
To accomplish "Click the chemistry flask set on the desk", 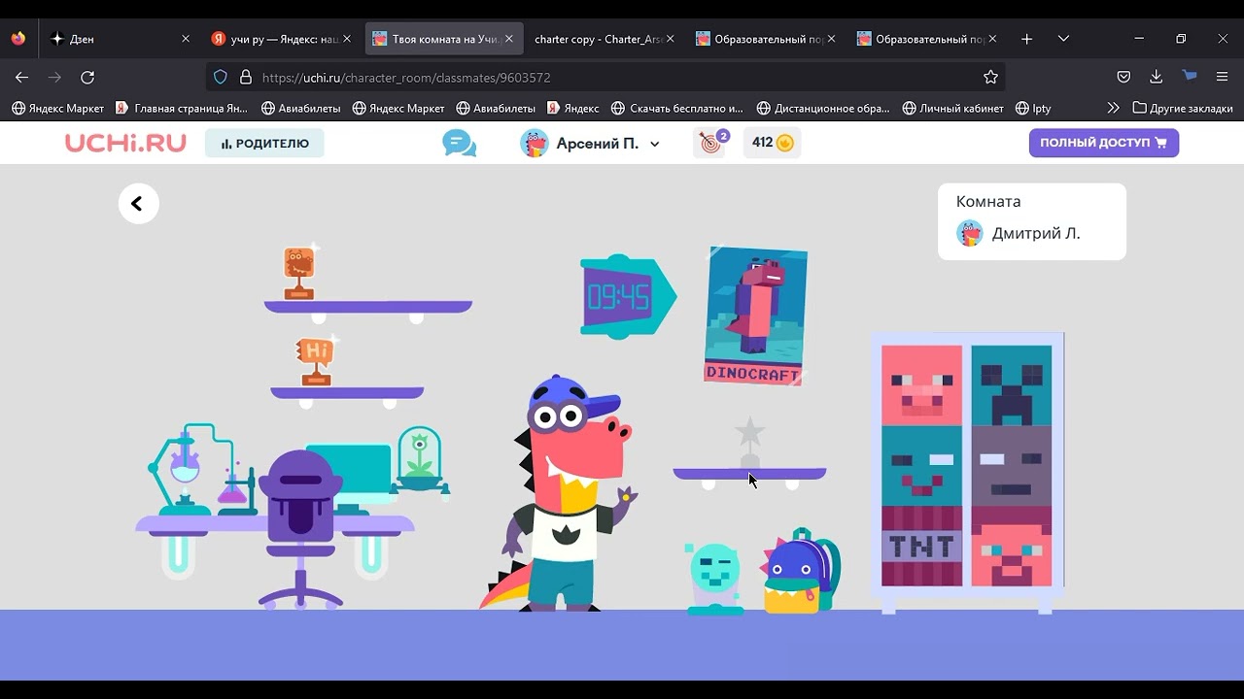I will tap(201, 470).
